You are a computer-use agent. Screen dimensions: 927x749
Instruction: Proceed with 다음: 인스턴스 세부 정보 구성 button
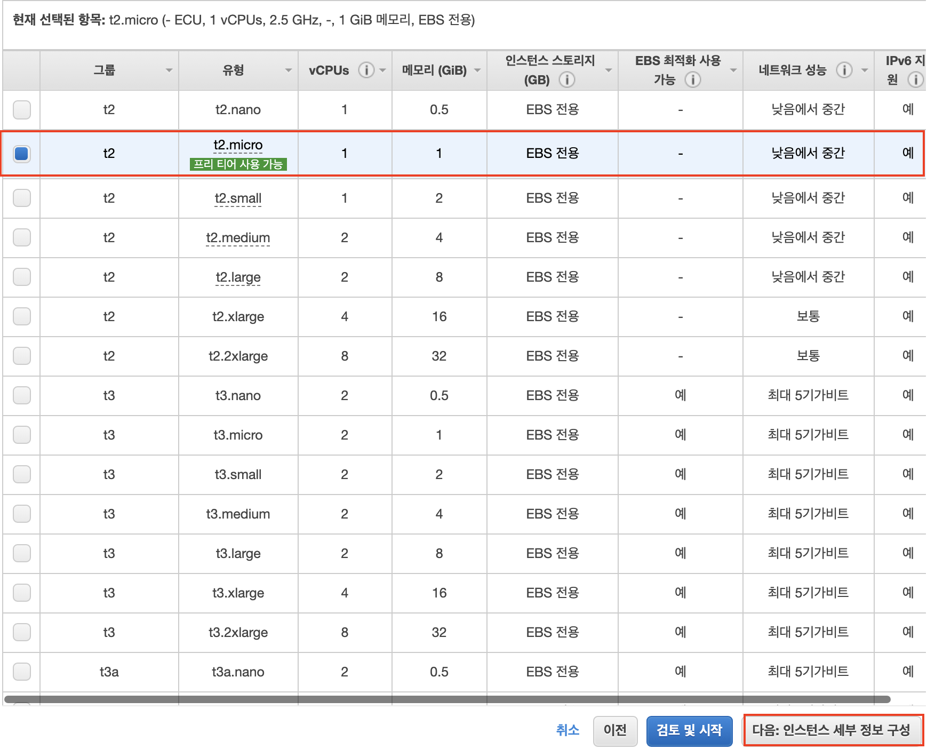pos(832,731)
